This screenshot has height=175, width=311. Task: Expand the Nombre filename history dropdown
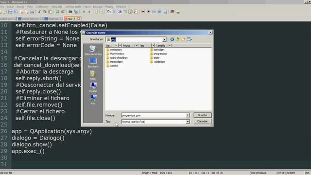click(x=188, y=115)
